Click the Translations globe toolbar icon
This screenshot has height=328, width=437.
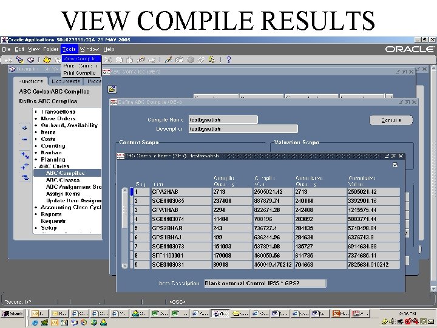(190, 60)
